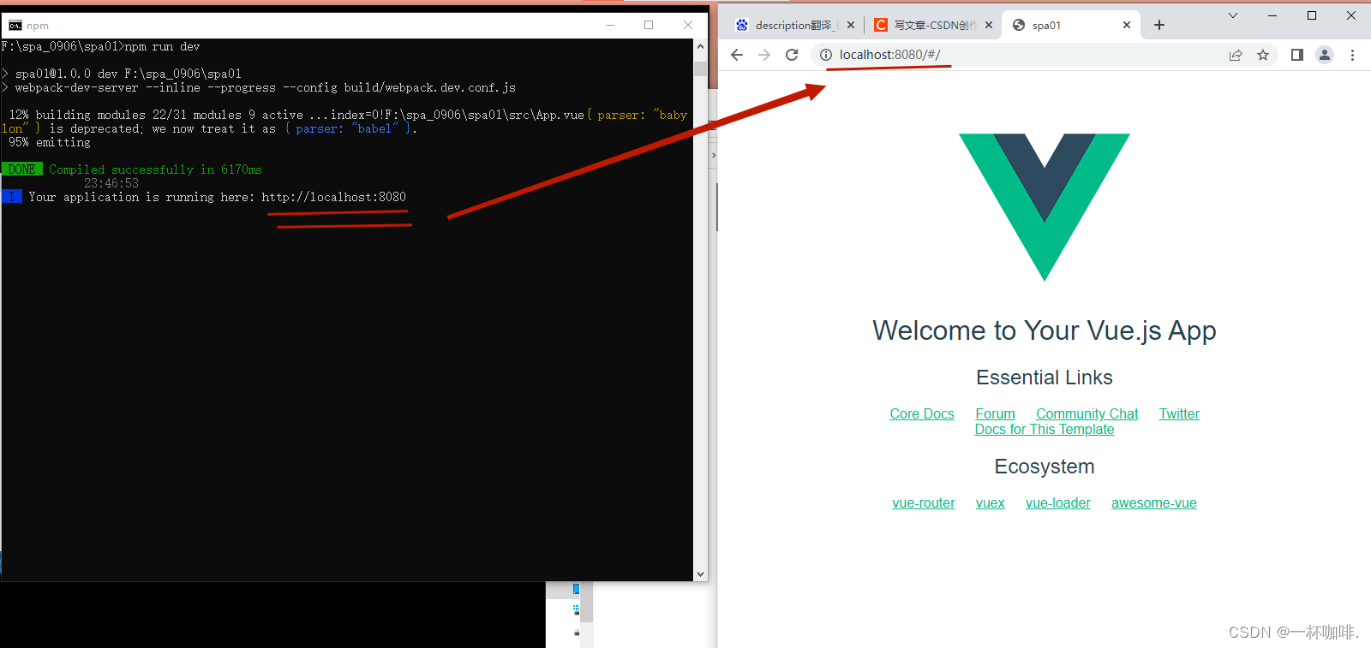
Task: Click the webpack-dev-server command line
Action: pos(266,87)
